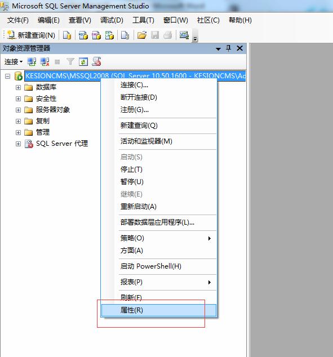The width and height of the screenshot is (333, 357).
Task: Open the 社区(C) menu
Action: click(208, 20)
